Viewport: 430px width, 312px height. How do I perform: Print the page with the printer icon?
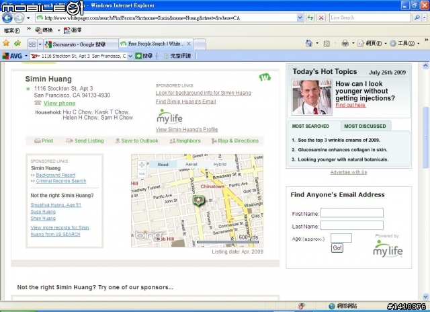click(x=345, y=43)
